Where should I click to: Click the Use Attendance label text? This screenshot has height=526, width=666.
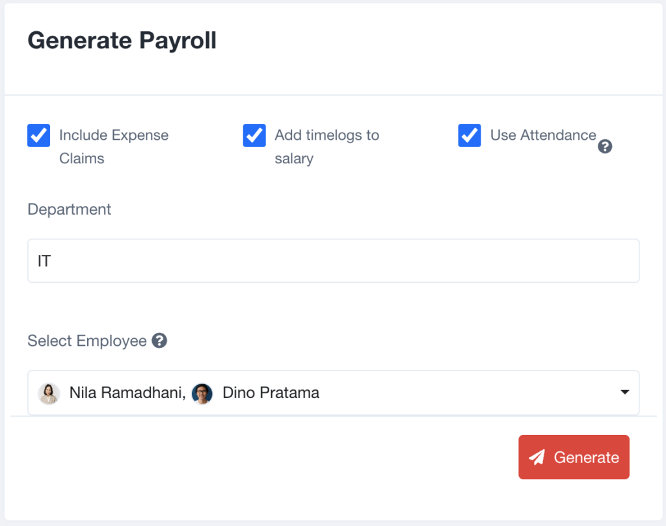click(x=543, y=135)
